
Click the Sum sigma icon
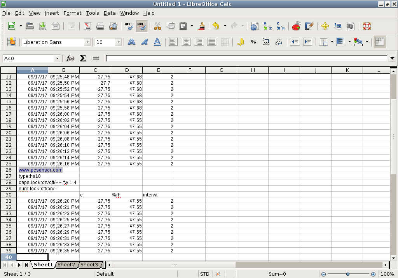(82, 58)
